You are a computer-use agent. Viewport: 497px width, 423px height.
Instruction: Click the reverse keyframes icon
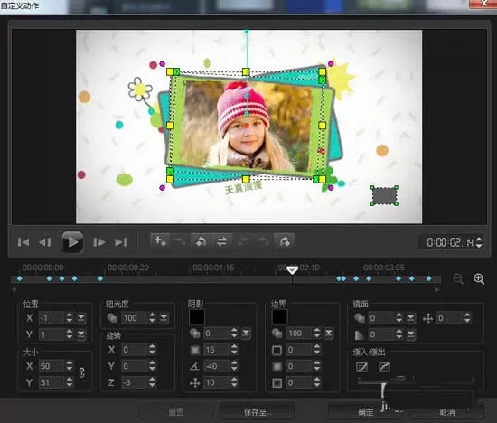tap(202, 241)
